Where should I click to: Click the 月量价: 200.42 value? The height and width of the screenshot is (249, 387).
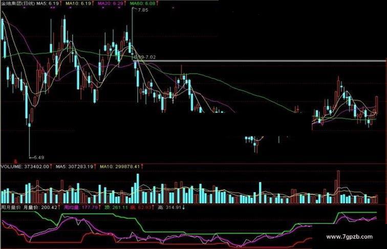click(41, 208)
